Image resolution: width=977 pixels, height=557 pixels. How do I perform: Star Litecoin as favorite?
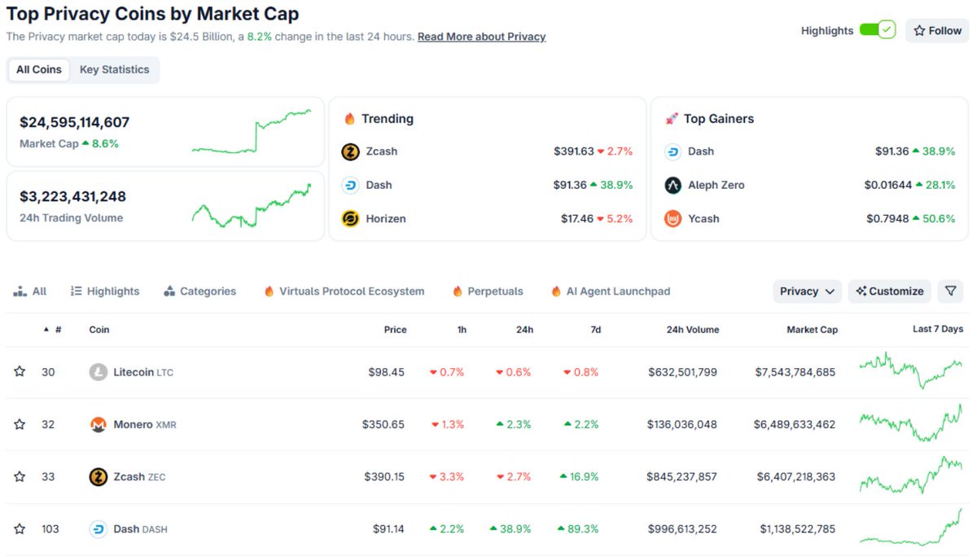coord(20,372)
